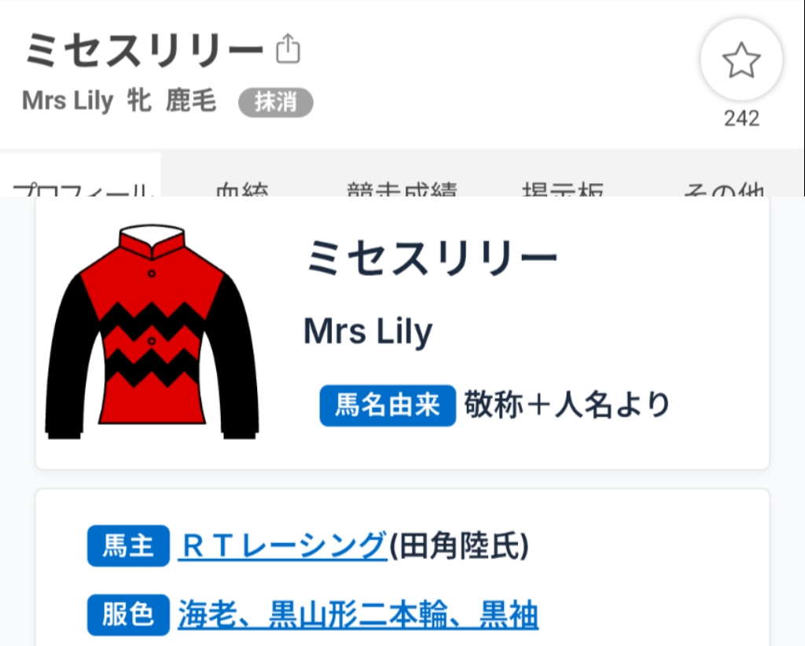The image size is (805, 646).
Task: Toggle the favorite star button
Action: [x=741, y=60]
